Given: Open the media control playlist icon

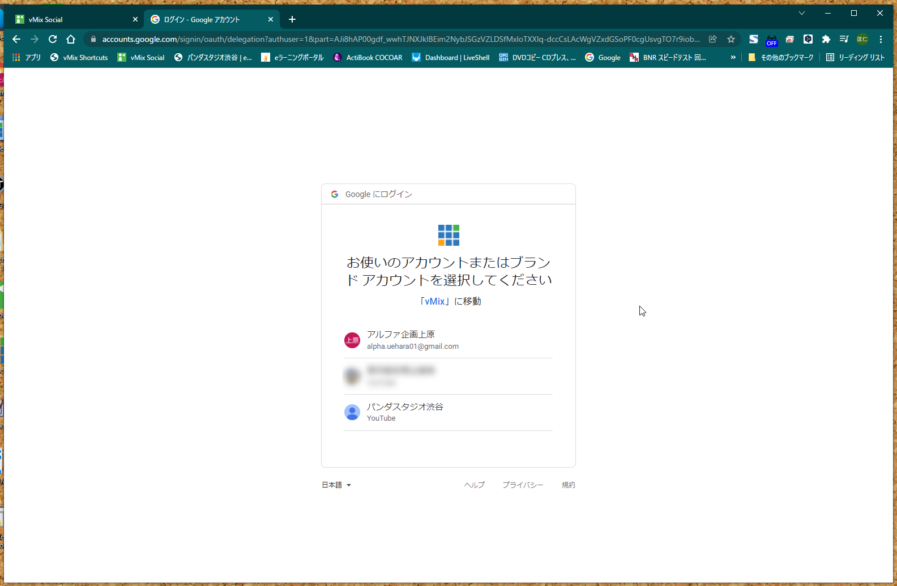Looking at the screenshot, I should (844, 39).
